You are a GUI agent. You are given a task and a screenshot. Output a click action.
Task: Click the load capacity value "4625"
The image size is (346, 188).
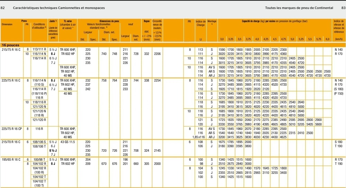click(x=283, y=137)
